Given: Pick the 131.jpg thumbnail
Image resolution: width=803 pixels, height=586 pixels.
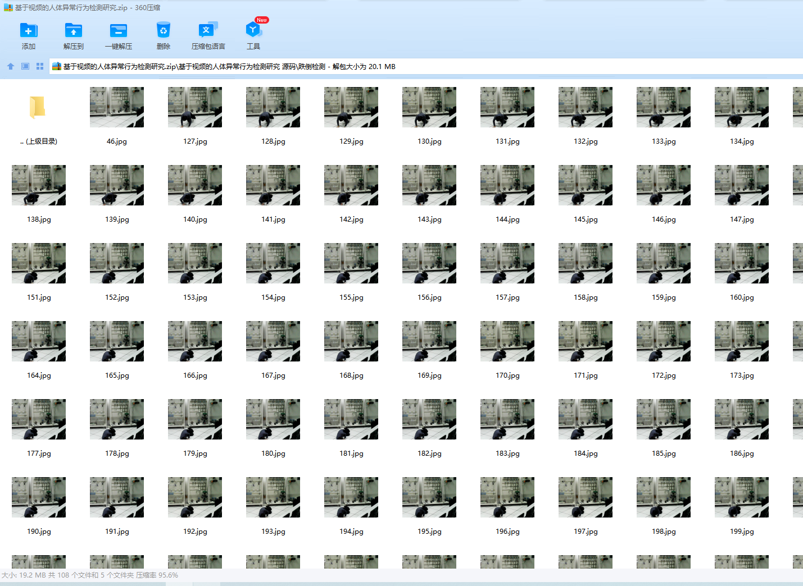Looking at the screenshot, I should [x=507, y=107].
